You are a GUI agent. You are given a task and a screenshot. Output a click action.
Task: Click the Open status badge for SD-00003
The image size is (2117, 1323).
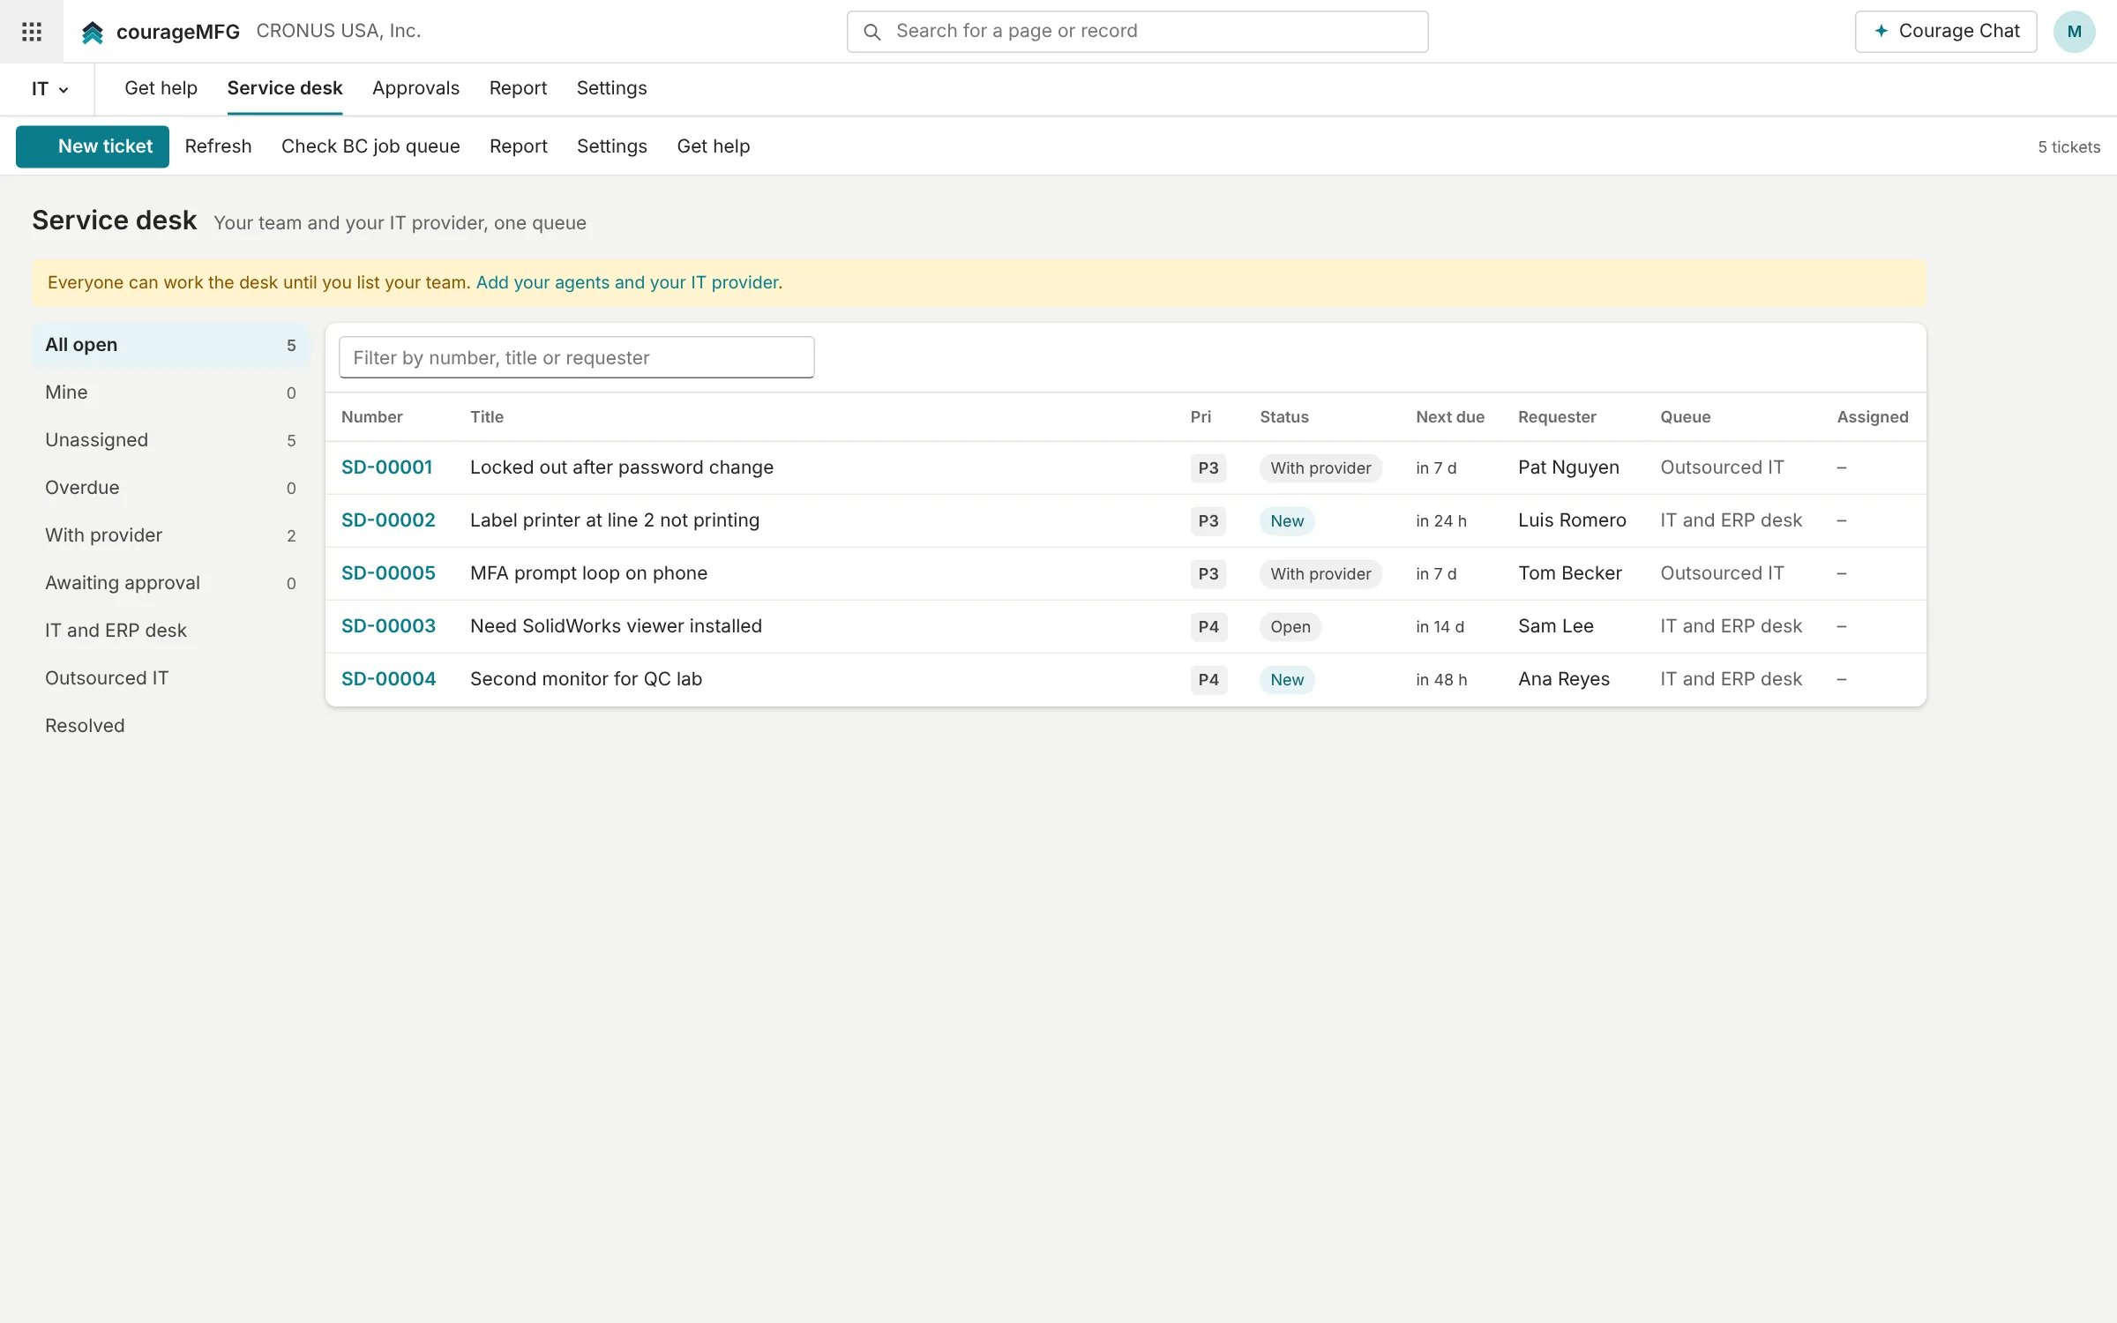1290,626
